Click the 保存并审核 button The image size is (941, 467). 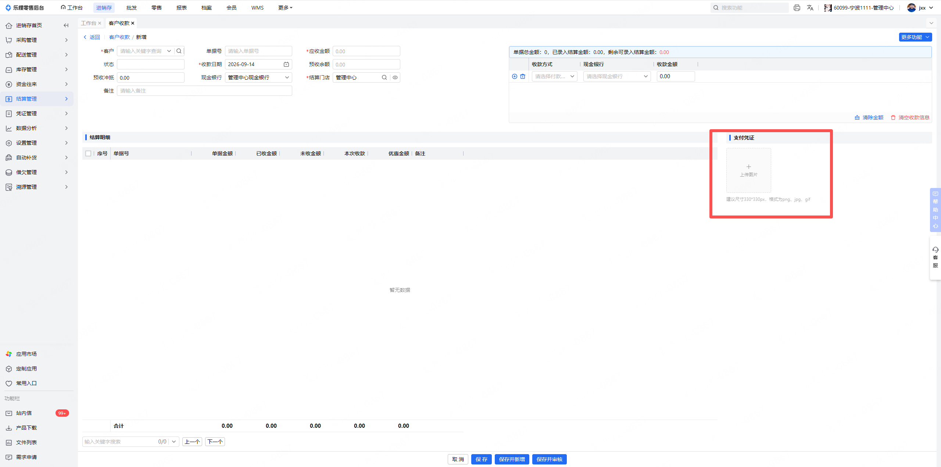[x=549, y=459]
